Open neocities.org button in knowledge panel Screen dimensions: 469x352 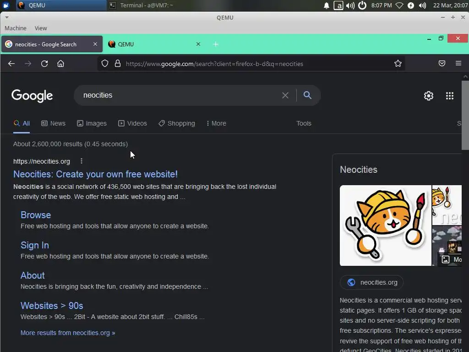(371, 282)
